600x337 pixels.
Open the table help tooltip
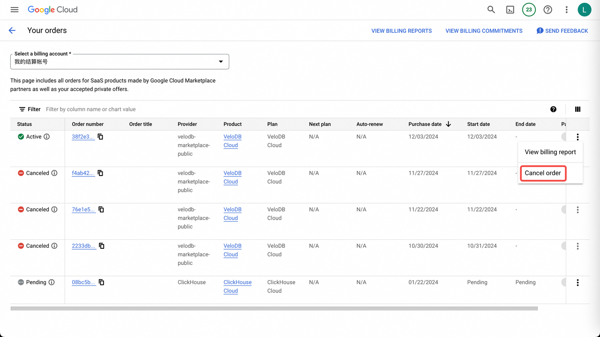(x=553, y=109)
